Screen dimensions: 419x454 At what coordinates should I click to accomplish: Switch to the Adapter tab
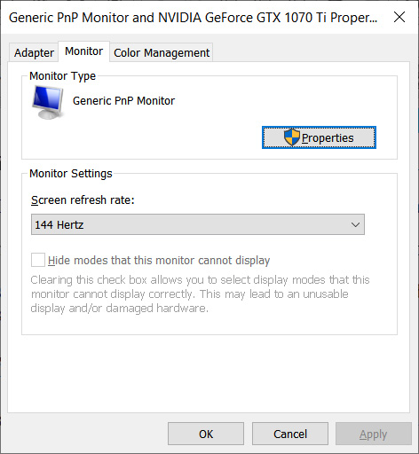point(34,53)
